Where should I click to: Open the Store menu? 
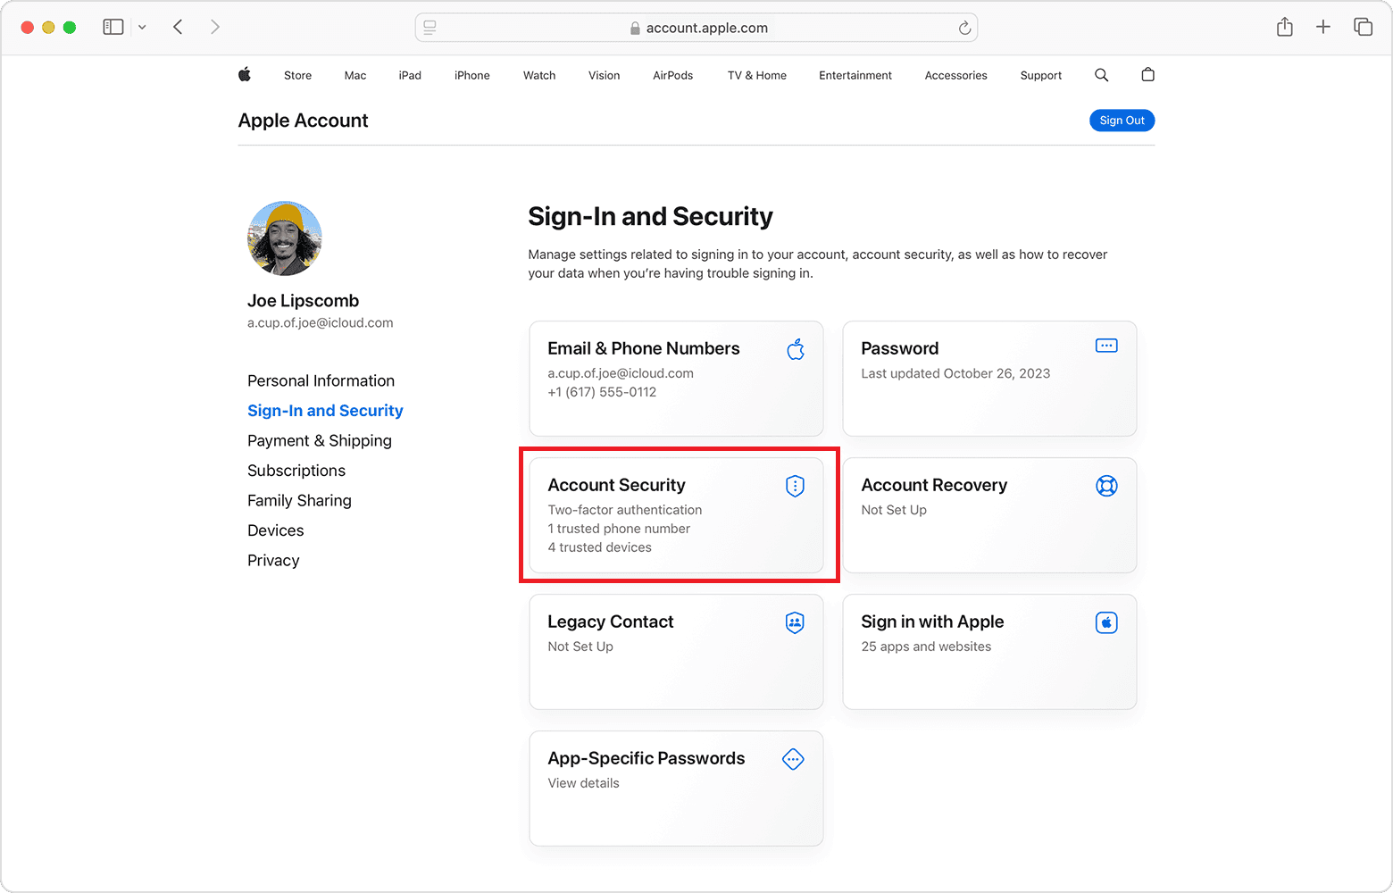298,76
